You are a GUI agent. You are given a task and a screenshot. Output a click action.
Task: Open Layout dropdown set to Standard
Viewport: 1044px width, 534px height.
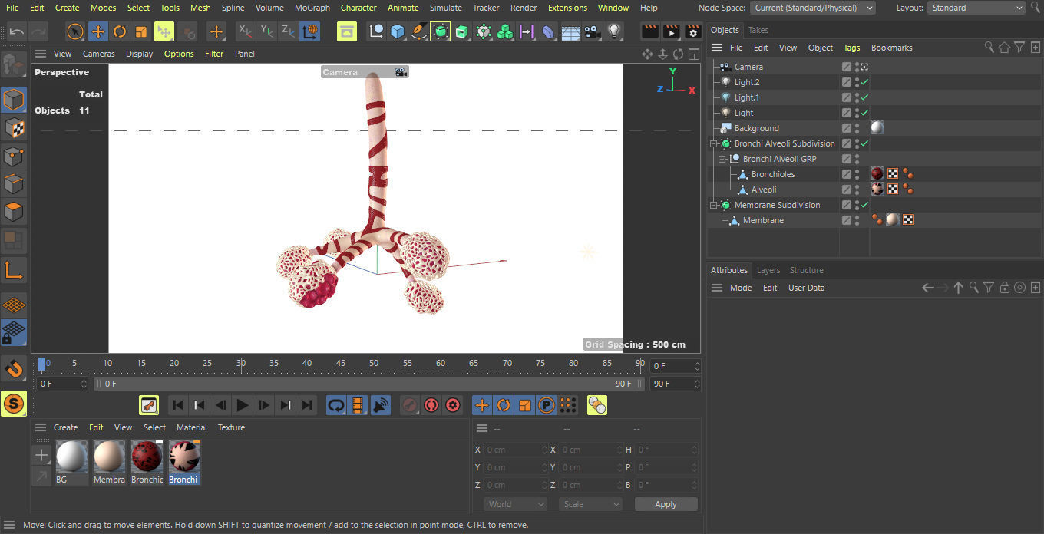pyautogui.click(x=976, y=8)
